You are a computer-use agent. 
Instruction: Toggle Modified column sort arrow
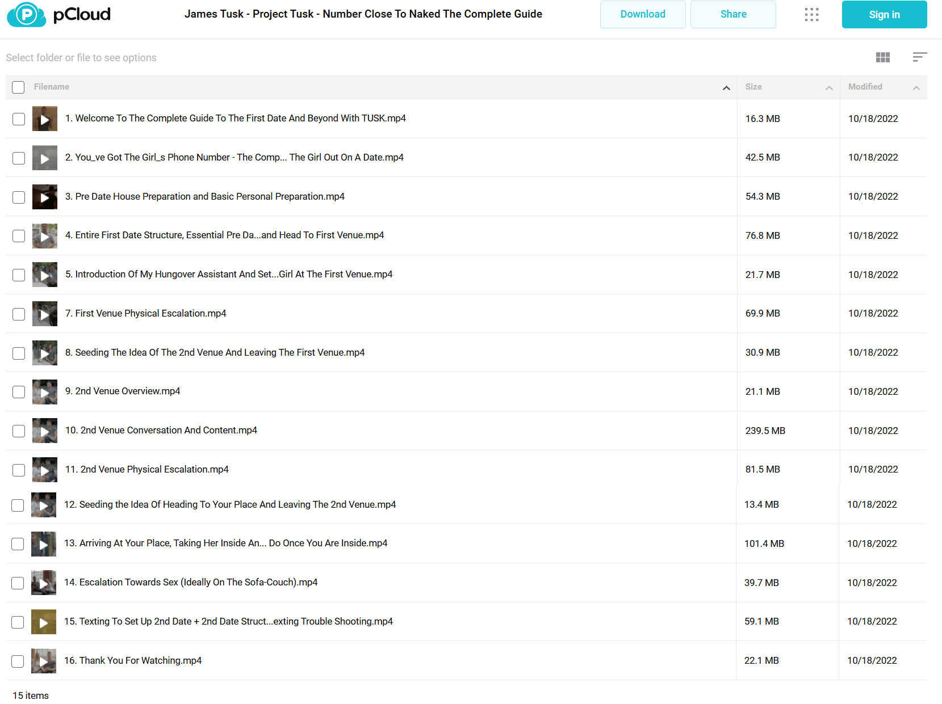916,87
